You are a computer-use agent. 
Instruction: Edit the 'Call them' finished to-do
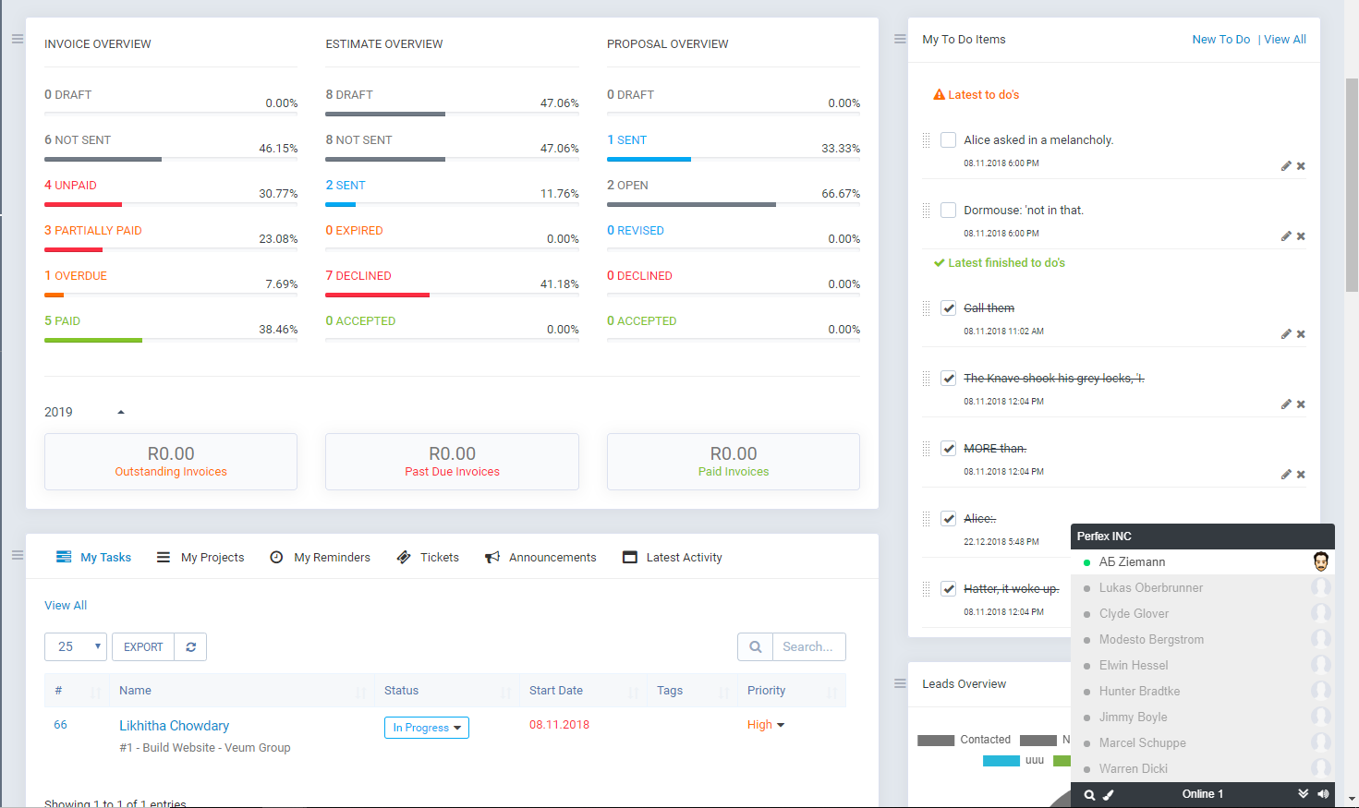coord(1286,334)
